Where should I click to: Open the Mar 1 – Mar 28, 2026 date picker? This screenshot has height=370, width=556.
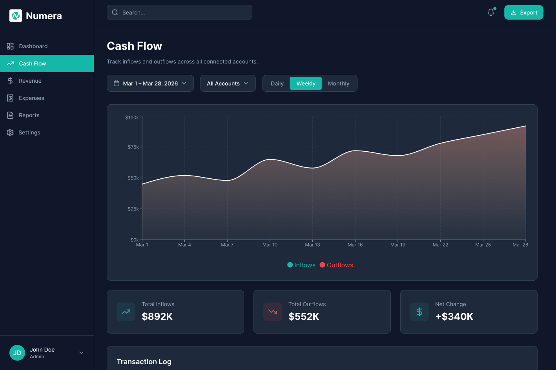pyautogui.click(x=150, y=83)
